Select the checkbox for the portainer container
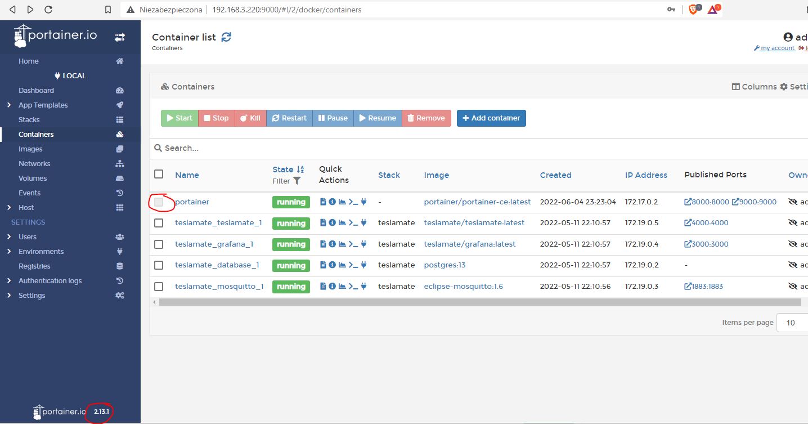The image size is (808, 424). 160,202
